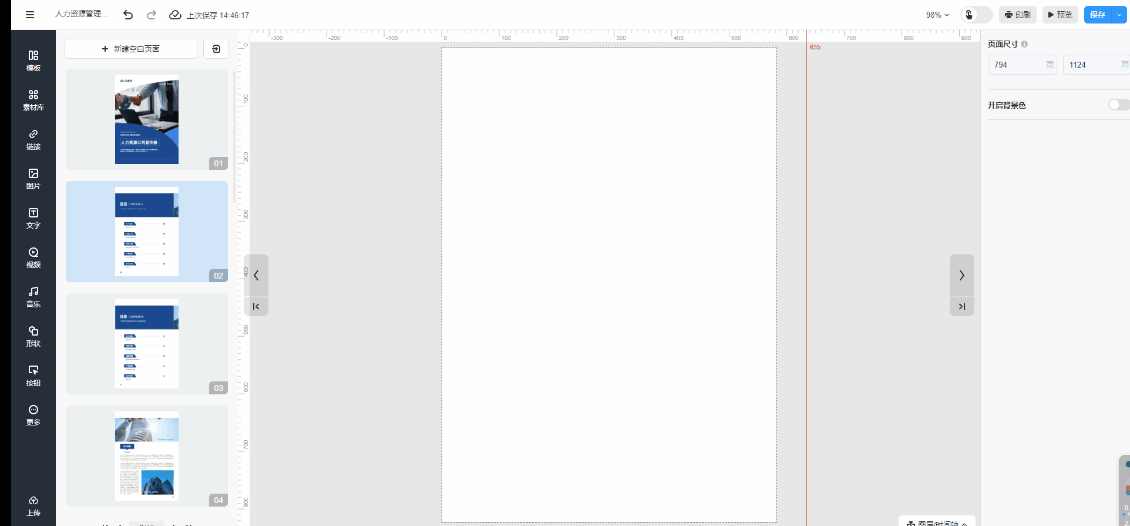Open the 上传 upload panel
1130x526 pixels.
(33, 505)
